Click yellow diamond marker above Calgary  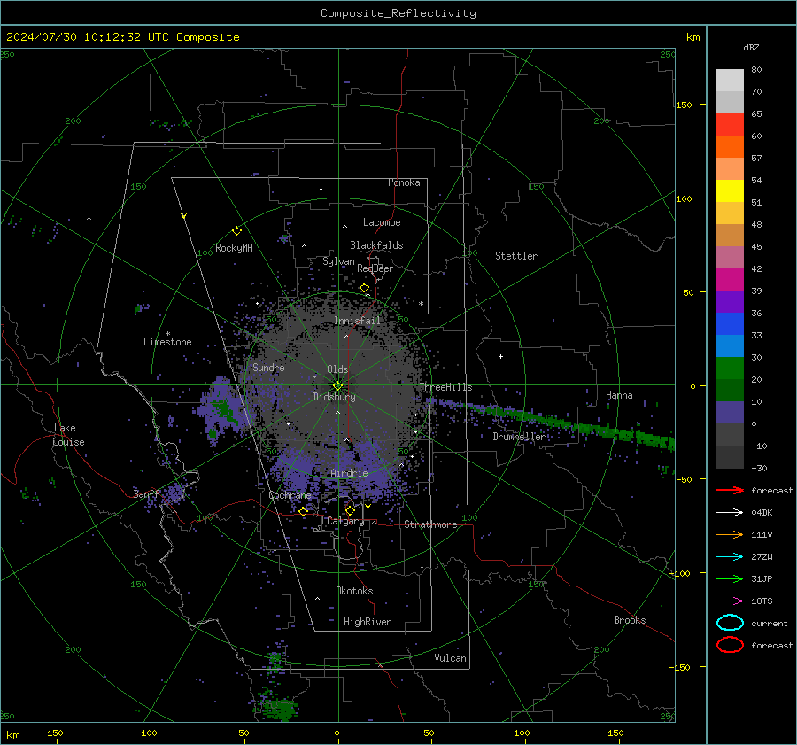pos(350,510)
